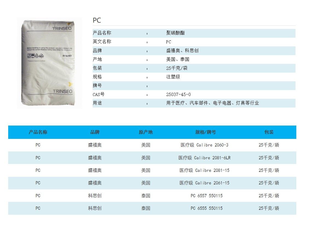This screenshot has width=316, height=227.
Task: Select product name PC in Calibre 2081-6LR row
Action: pos(38,158)
